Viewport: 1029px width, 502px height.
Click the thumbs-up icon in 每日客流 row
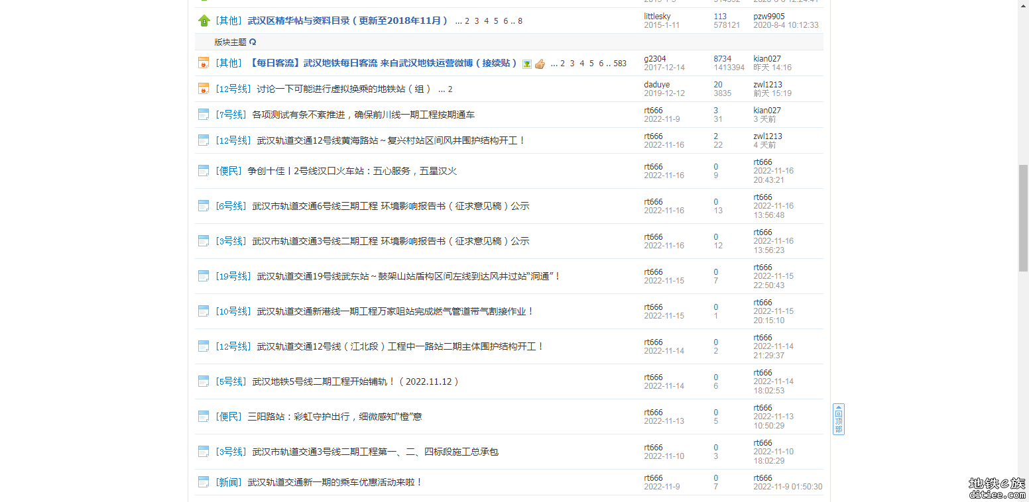(540, 64)
